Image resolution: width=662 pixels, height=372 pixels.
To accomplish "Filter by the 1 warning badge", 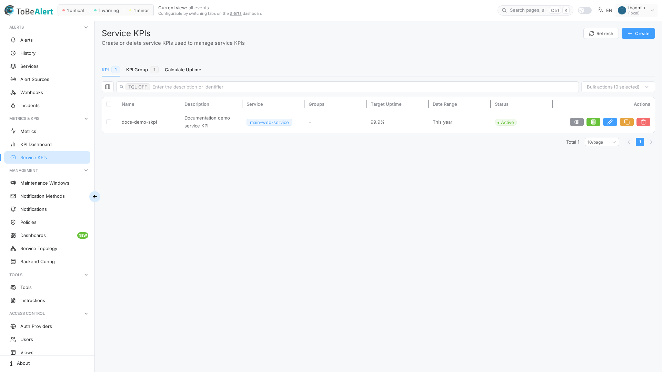I will point(106,10).
